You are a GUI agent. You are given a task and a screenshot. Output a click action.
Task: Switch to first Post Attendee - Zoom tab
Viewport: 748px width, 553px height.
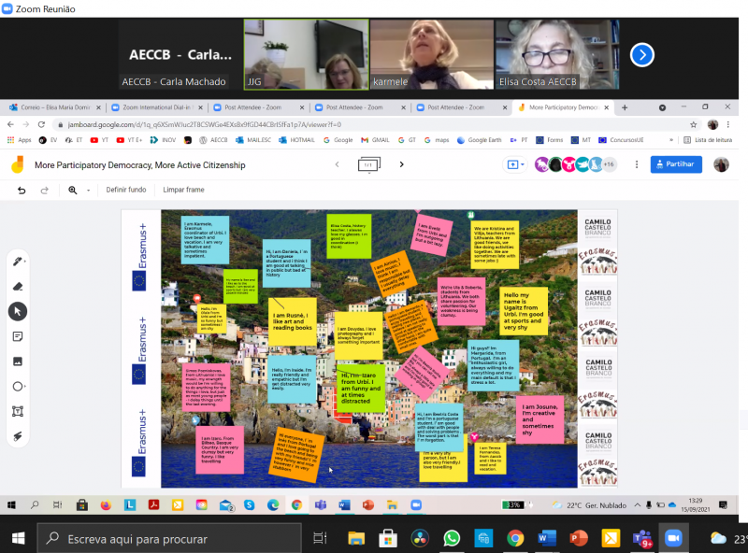(248, 107)
